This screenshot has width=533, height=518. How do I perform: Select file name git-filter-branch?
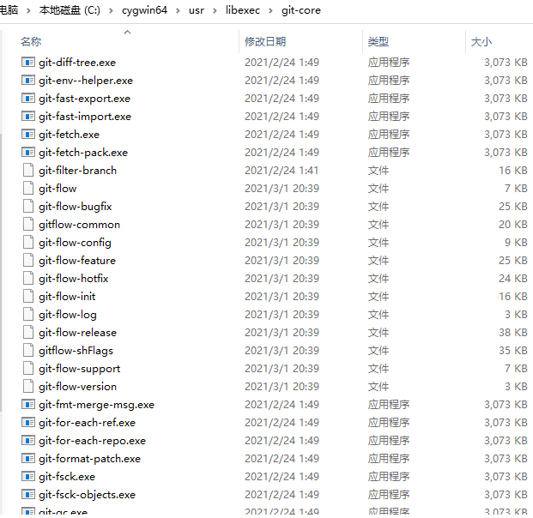[77, 171]
